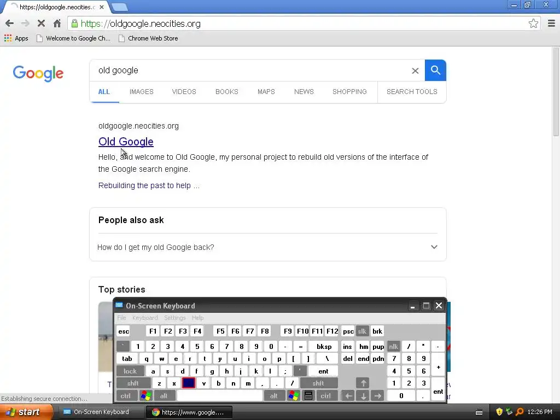
Task: Click the network connection tray icon
Action: click(509, 412)
